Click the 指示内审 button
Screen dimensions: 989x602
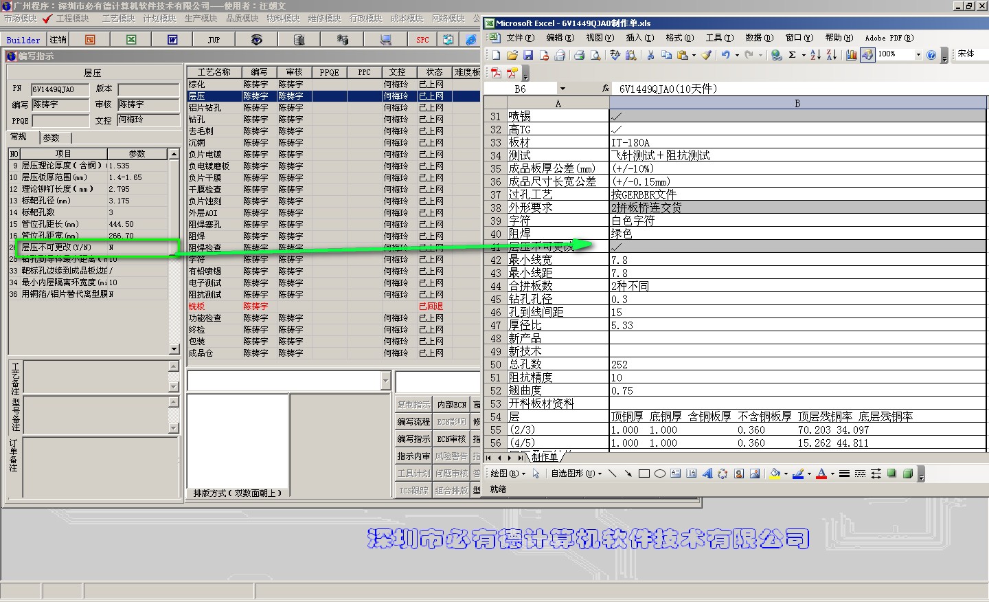click(x=413, y=456)
